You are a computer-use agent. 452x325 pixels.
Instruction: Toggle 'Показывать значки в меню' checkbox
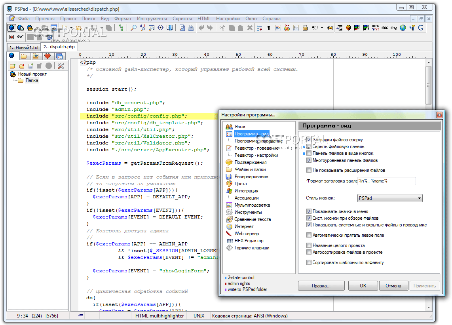pos(309,211)
